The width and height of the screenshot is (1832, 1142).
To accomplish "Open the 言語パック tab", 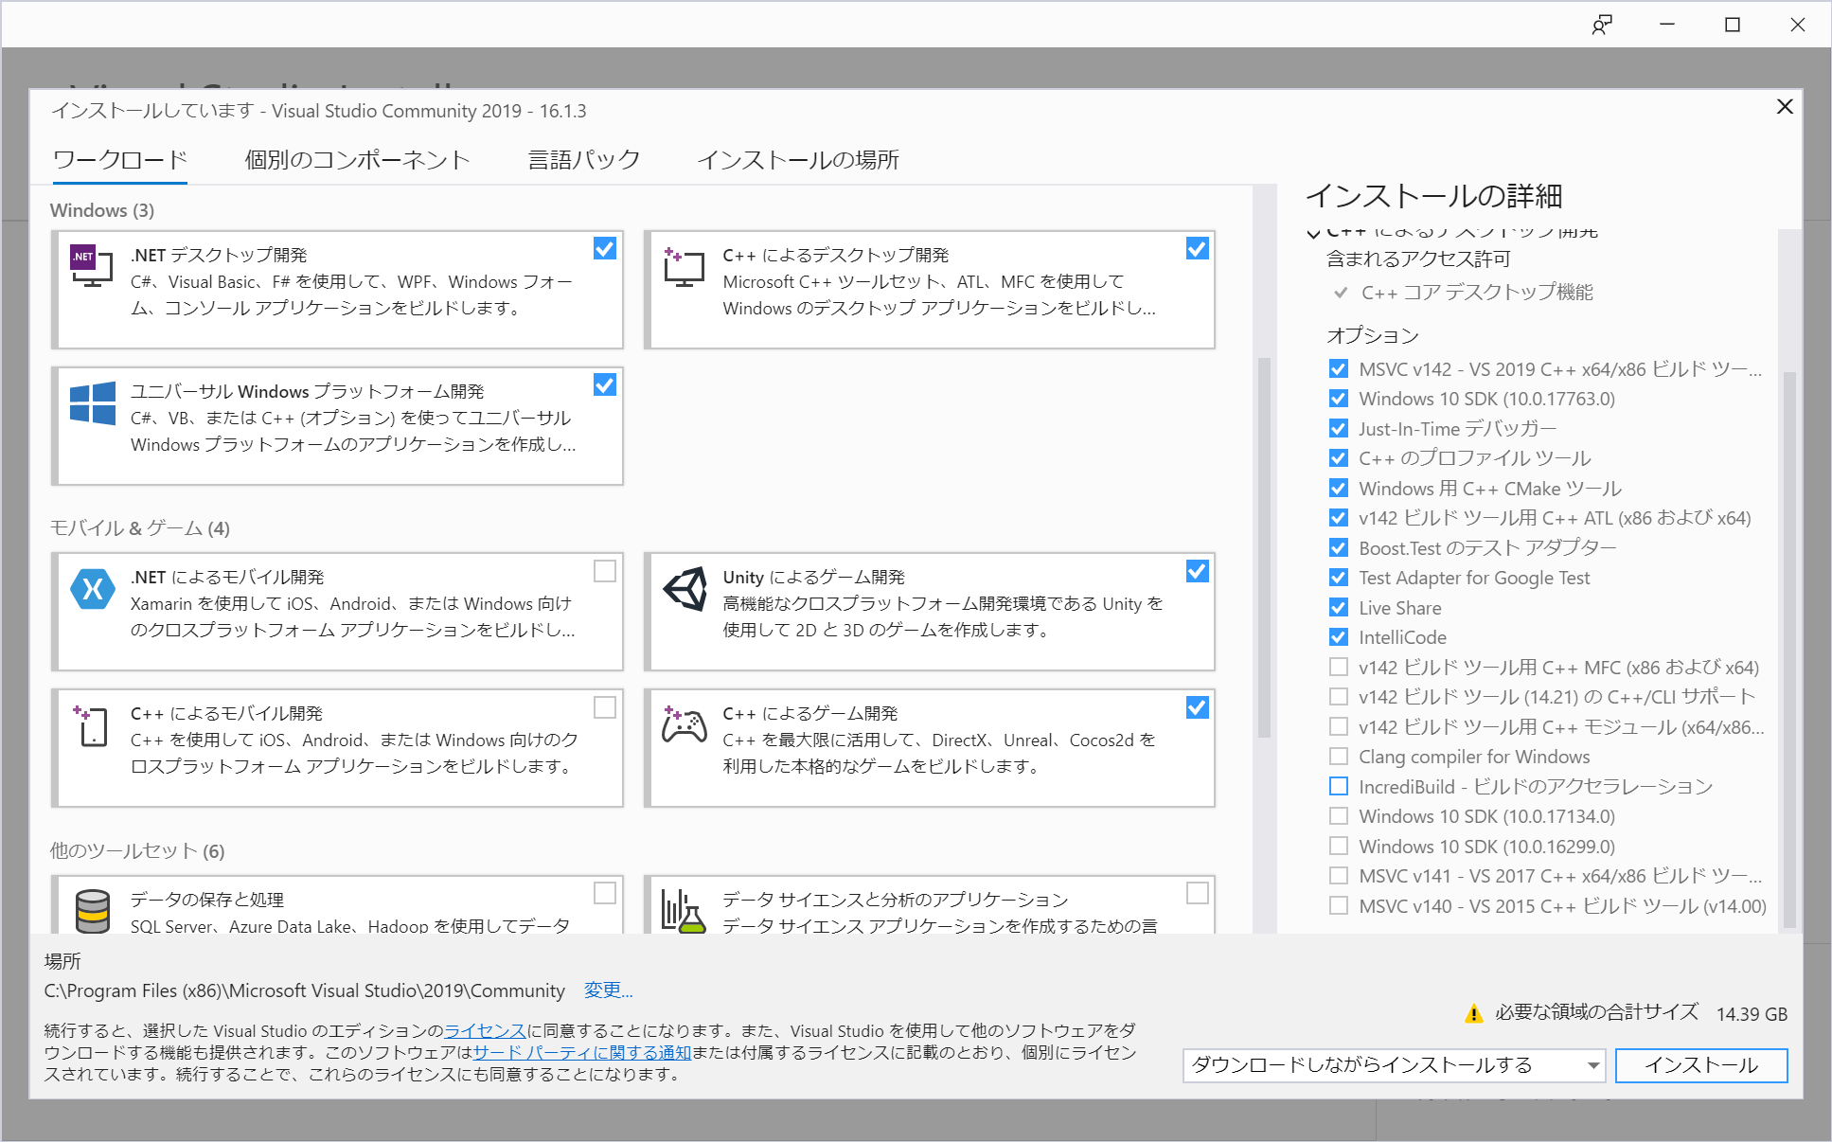I will [x=583, y=159].
